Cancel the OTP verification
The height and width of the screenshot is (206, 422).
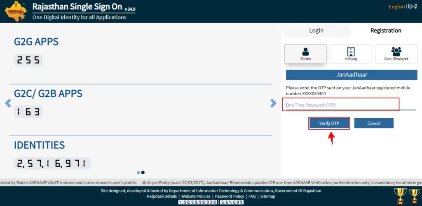374,123
